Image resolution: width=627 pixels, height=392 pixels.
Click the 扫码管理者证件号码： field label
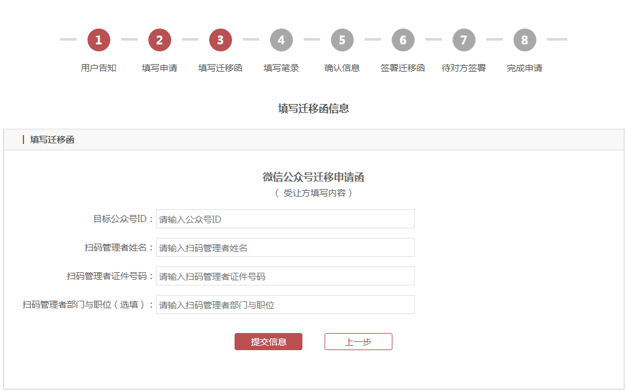pyautogui.click(x=110, y=276)
